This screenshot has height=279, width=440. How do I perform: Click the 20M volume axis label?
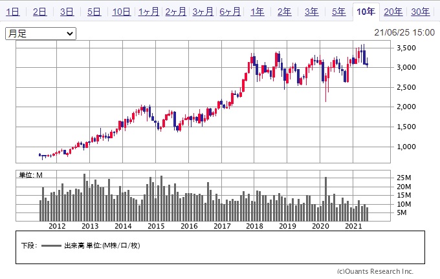click(x=404, y=187)
